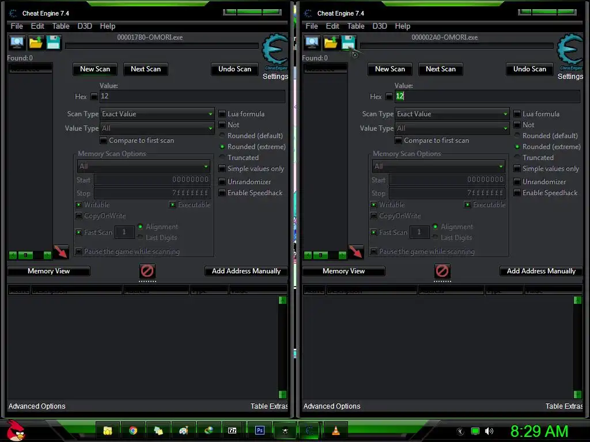Click the documents stack taskbar icon
The width and height of the screenshot is (590, 442).
pyautogui.click(x=158, y=430)
